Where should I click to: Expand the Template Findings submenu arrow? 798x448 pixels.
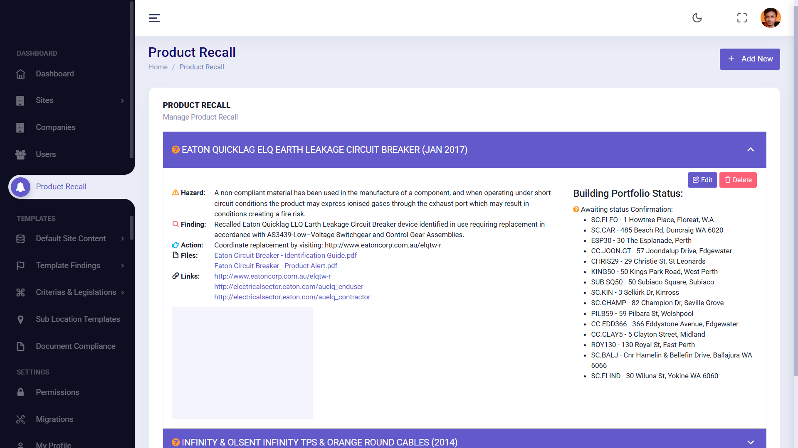122,266
